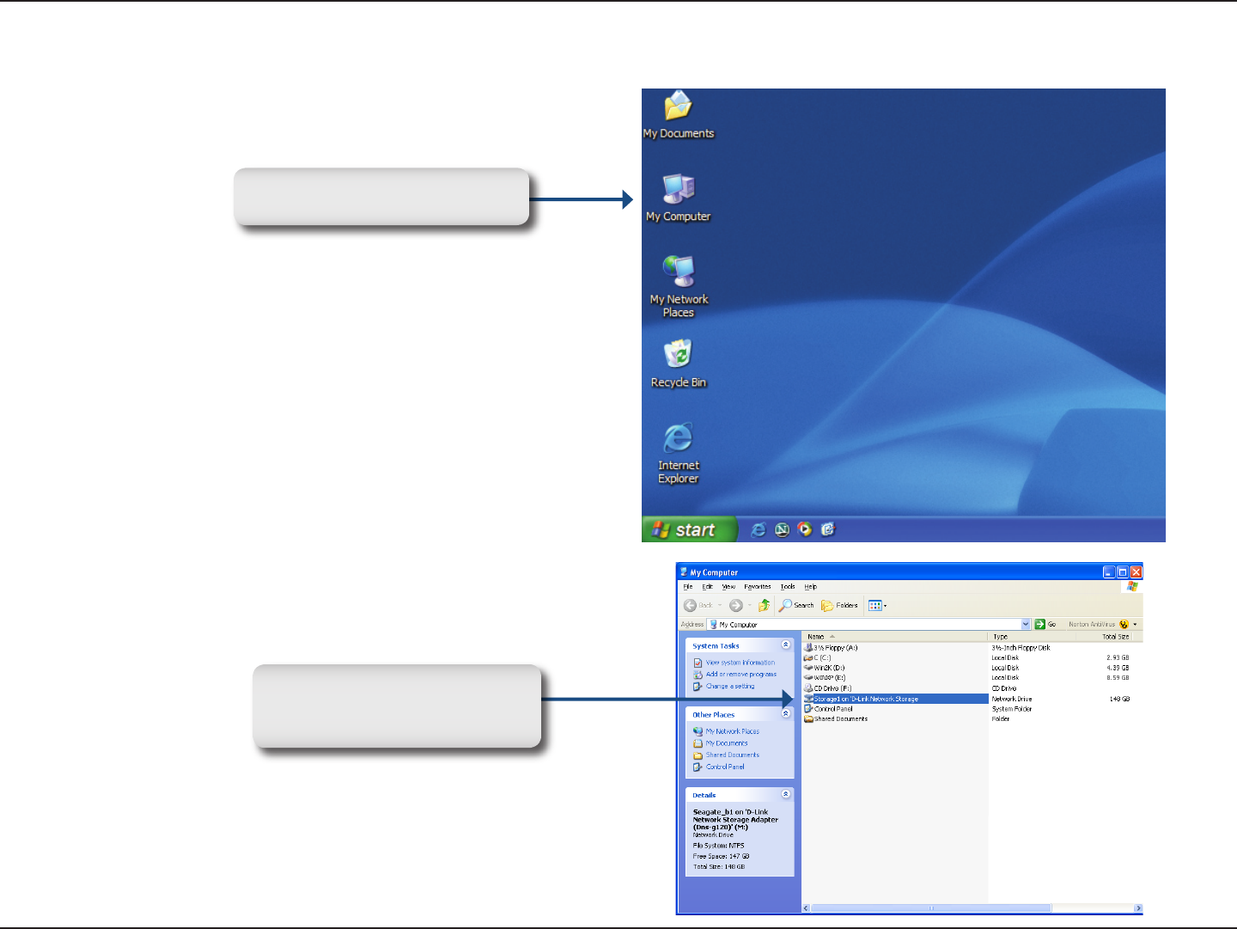1237x929 pixels.
Task: Click the horizontal scrollbar thumb
Action: pos(930,908)
